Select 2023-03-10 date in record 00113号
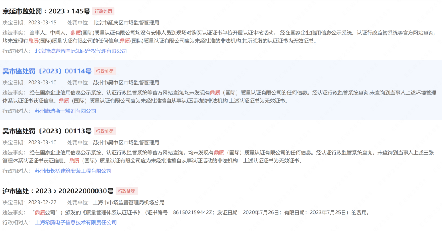 (42, 142)
